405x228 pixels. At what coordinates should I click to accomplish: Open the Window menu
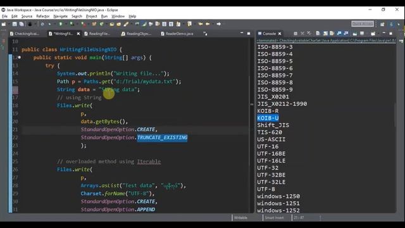(x=118, y=16)
